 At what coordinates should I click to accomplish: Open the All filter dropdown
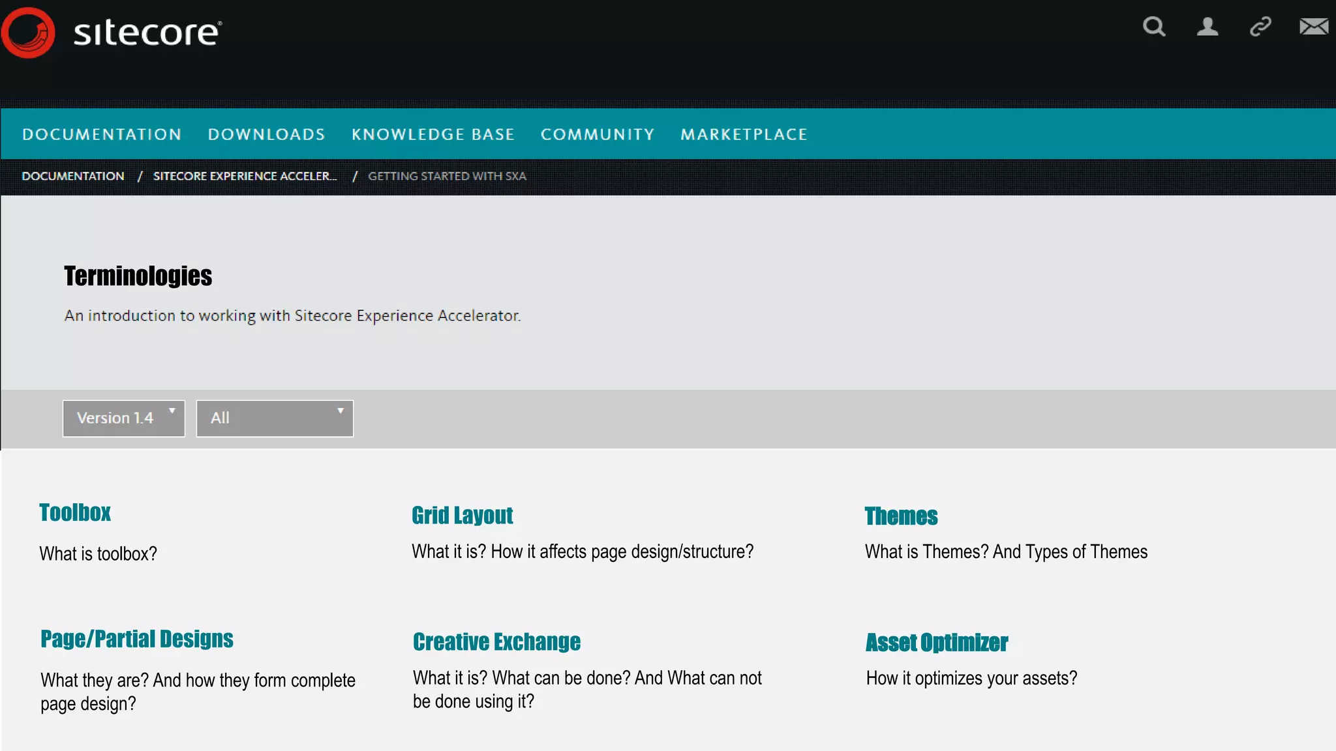coord(275,419)
